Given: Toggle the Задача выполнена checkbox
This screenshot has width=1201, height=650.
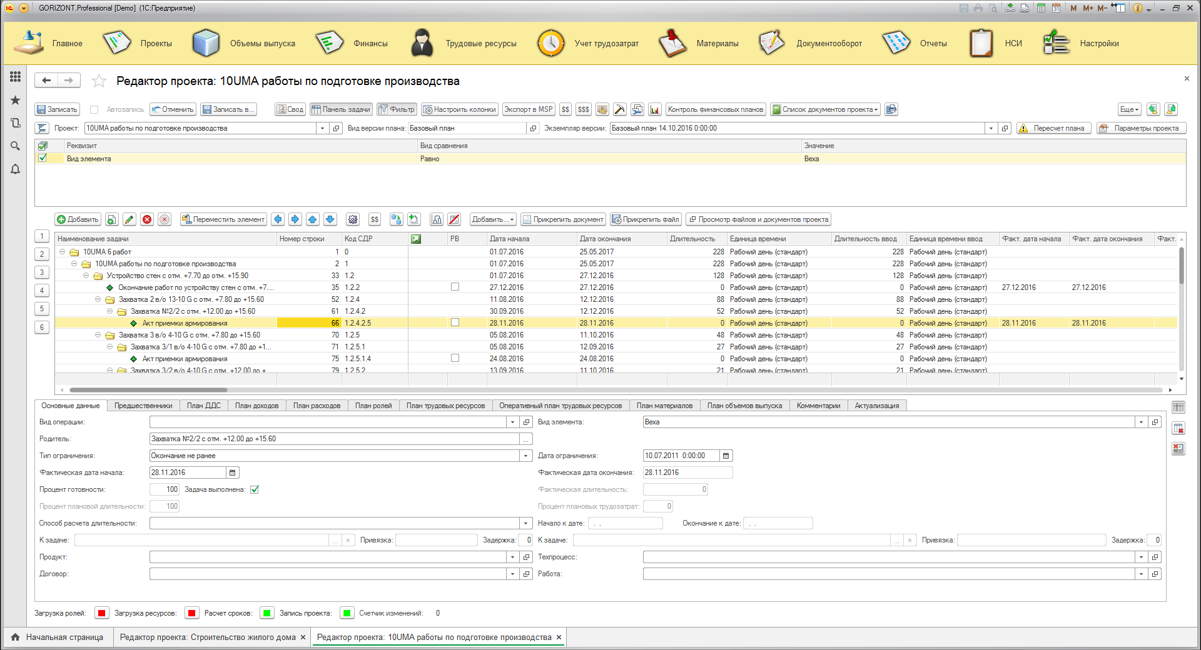Looking at the screenshot, I should coord(255,489).
